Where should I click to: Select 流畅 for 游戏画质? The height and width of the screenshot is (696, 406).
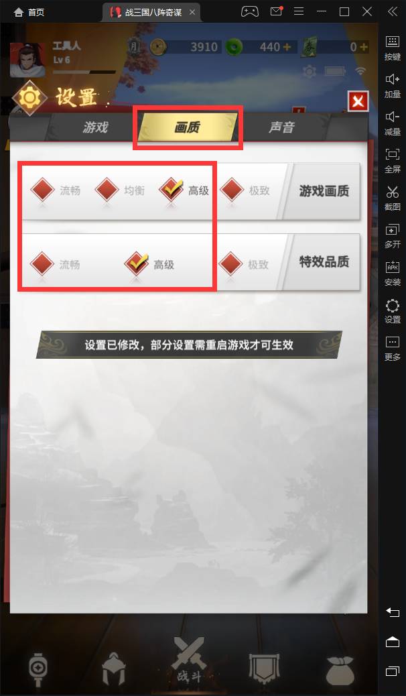tap(56, 190)
